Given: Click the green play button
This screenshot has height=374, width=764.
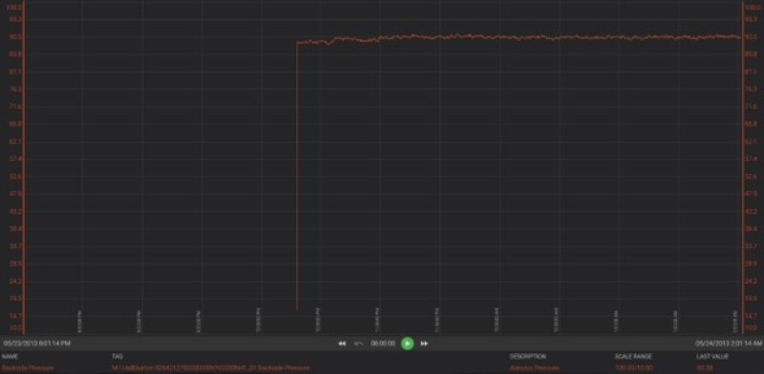Looking at the screenshot, I should click(408, 343).
